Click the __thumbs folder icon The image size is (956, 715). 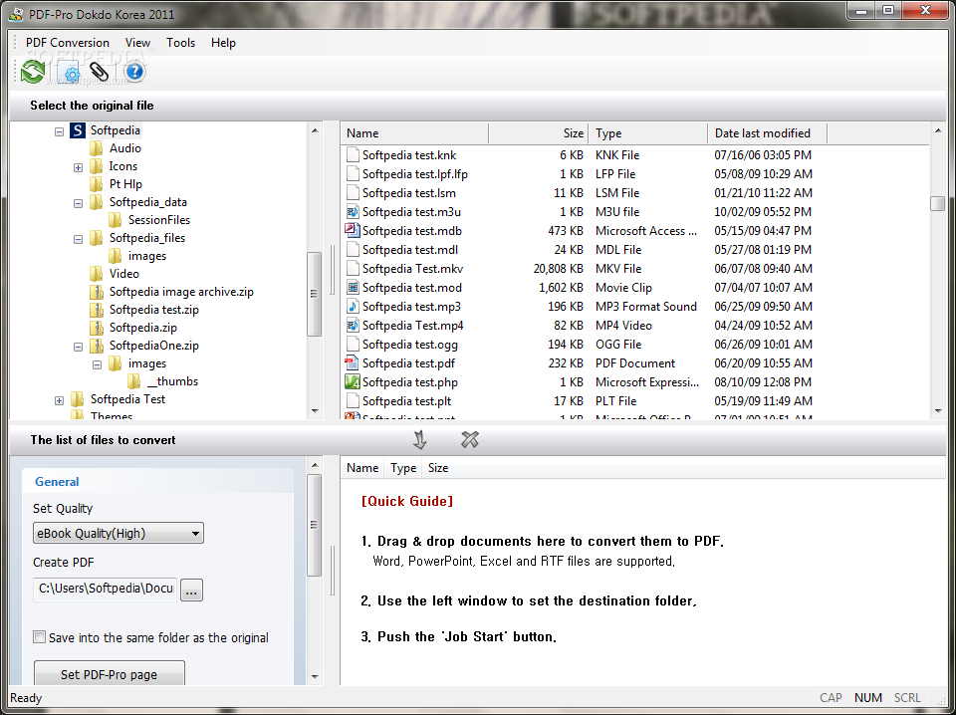134,381
